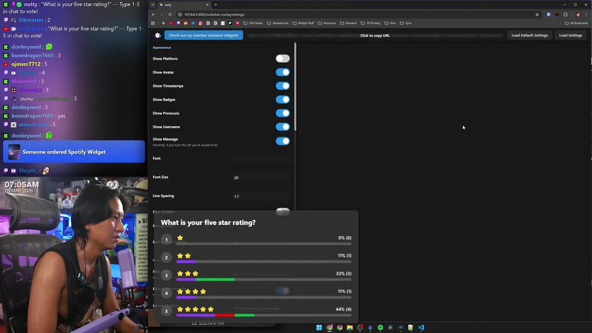The height and width of the screenshot is (333, 592).
Task: Click the 2-star poll result bar
Action: [264, 262]
